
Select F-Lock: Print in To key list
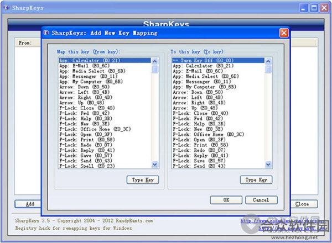(x=219, y=145)
